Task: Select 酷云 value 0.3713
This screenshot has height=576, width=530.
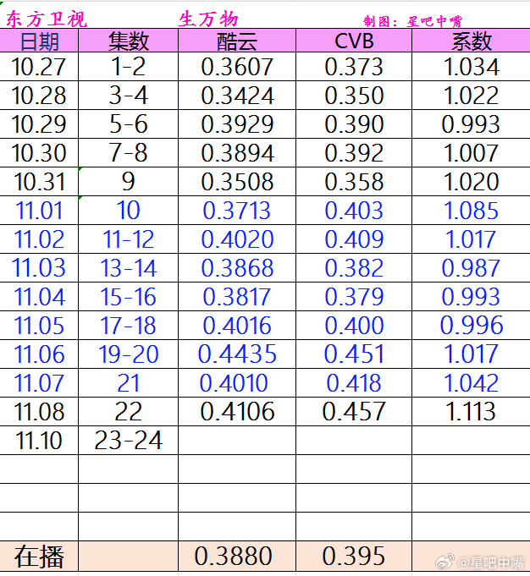Action: point(237,210)
